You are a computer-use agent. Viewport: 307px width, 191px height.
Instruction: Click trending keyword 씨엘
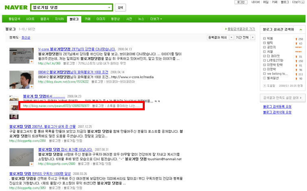(270, 52)
